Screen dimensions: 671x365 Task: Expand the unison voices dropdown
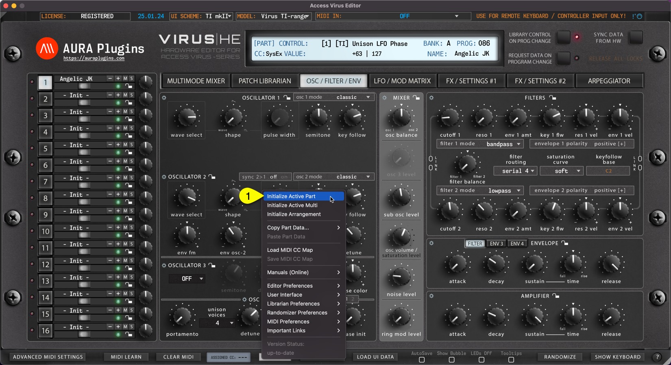coord(218,323)
